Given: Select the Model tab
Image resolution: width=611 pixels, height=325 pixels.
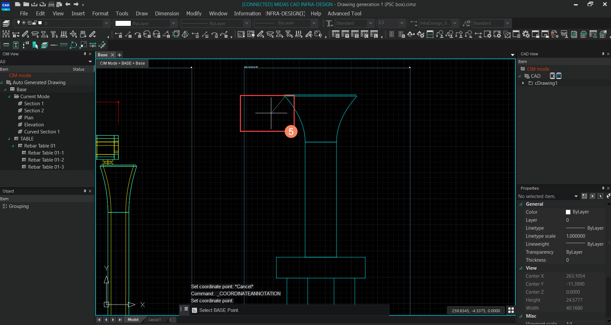Looking at the screenshot, I should (133, 320).
